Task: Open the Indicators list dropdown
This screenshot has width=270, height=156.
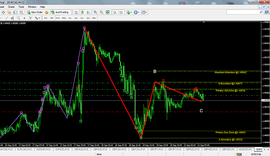Action: (x=129, y=12)
